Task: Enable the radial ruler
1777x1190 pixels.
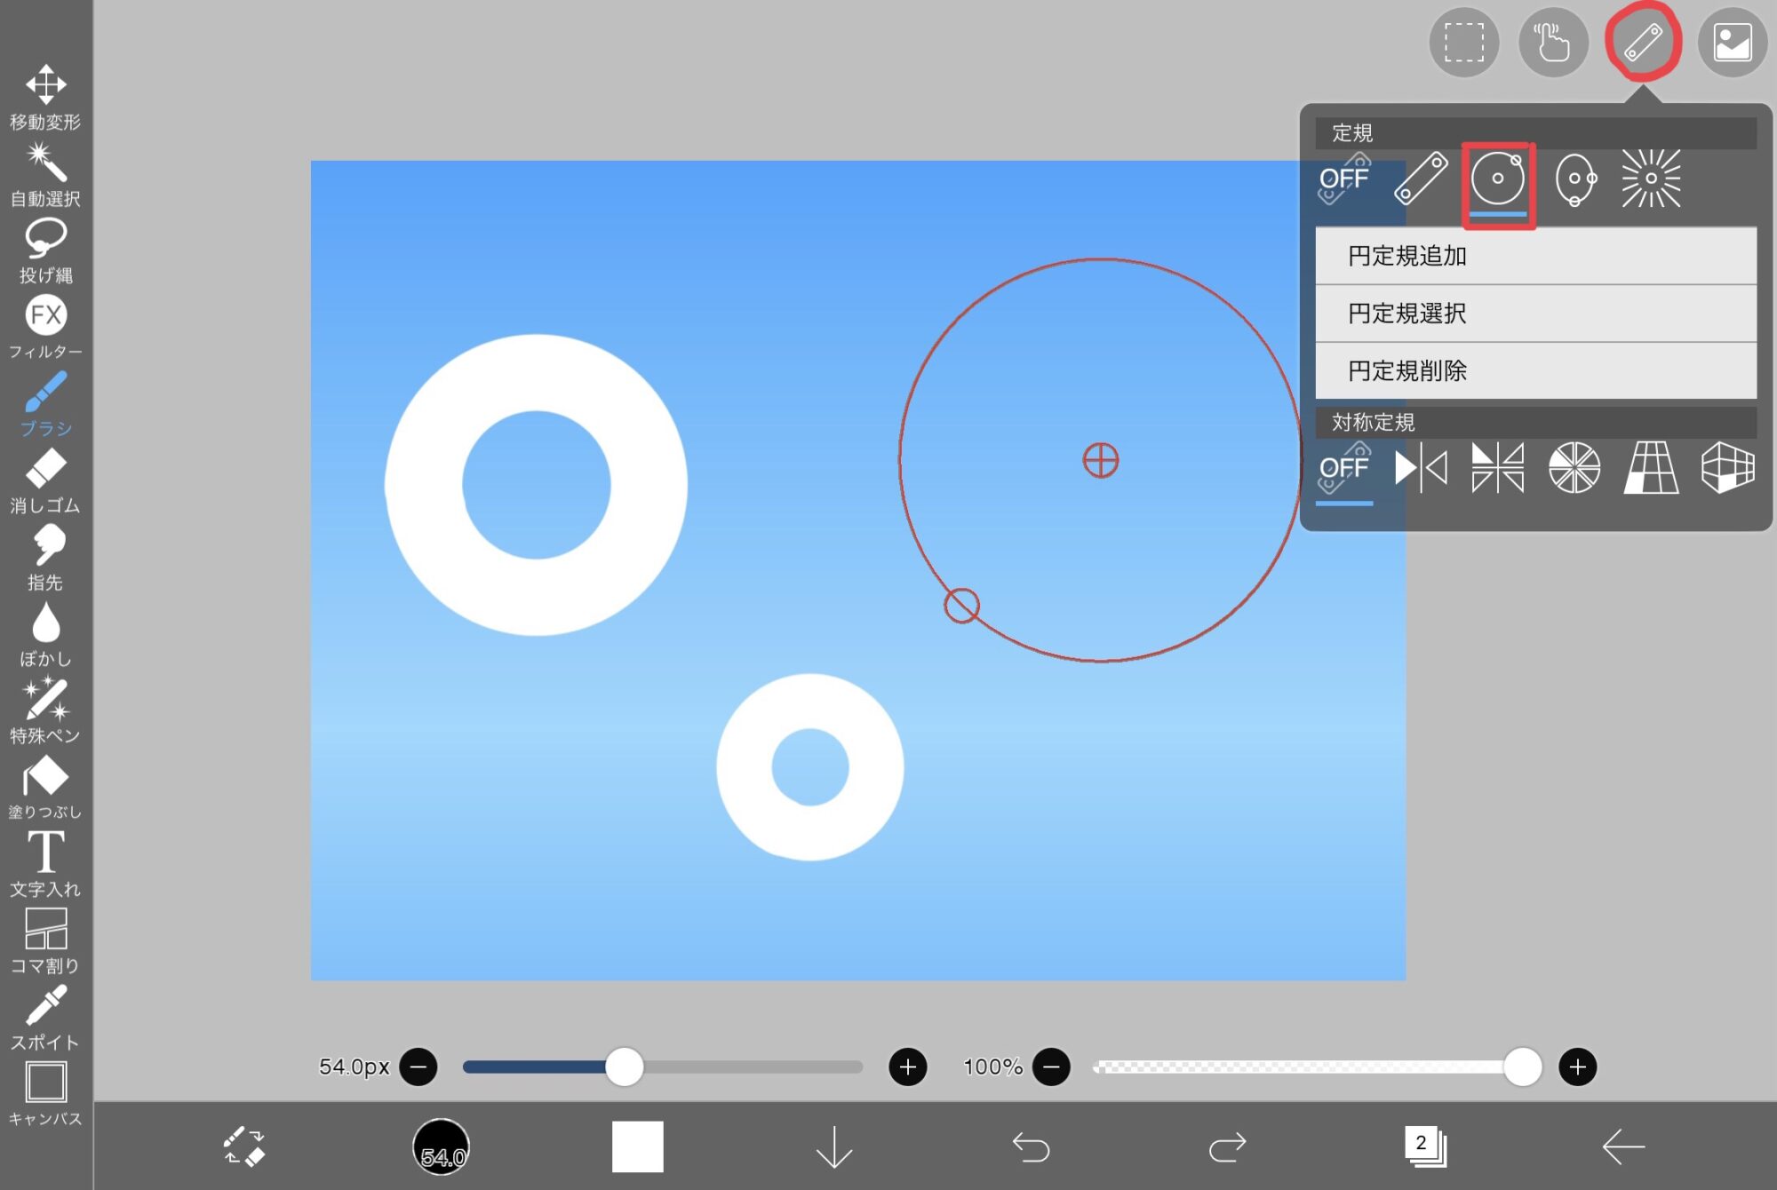Action: tap(1651, 179)
